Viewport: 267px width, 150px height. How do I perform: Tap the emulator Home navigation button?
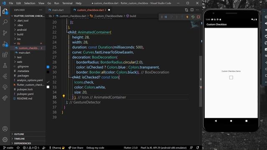(x=231, y=121)
